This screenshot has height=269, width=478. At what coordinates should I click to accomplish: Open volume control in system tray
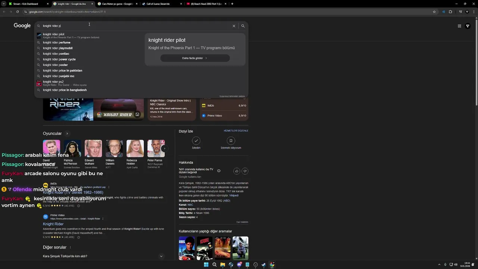[x=456, y=265]
